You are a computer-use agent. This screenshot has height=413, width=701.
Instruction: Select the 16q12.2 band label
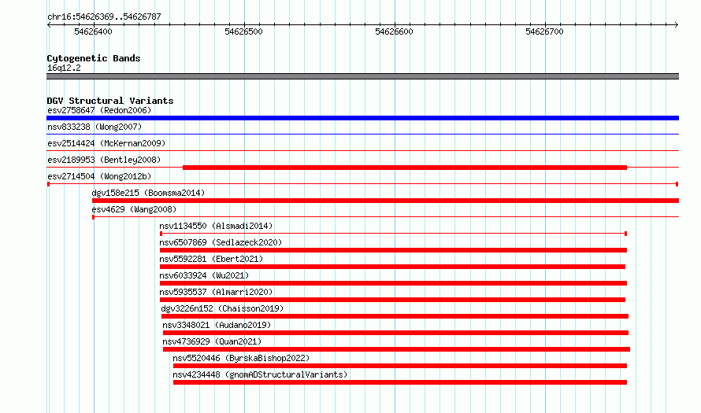[x=64, y=68]
